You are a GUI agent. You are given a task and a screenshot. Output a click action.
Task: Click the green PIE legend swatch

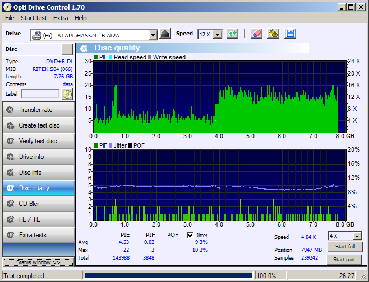click(x=96, y=57)
